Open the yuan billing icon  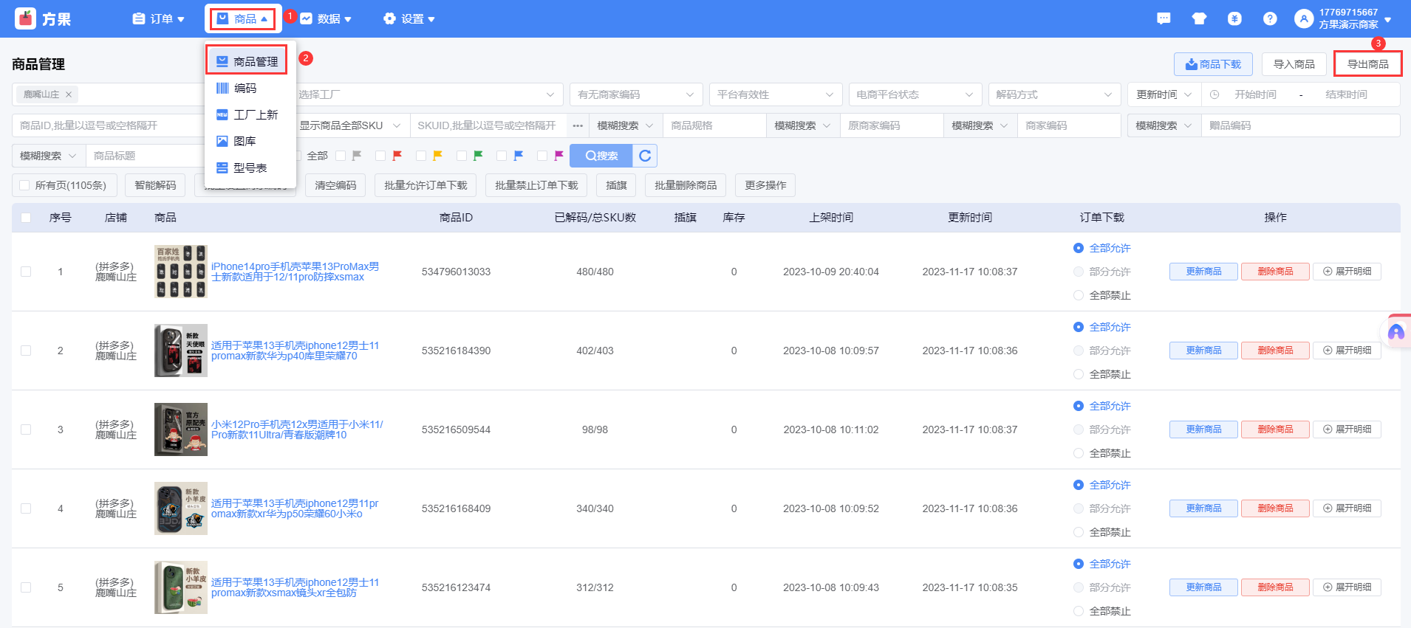[1234, 18]
